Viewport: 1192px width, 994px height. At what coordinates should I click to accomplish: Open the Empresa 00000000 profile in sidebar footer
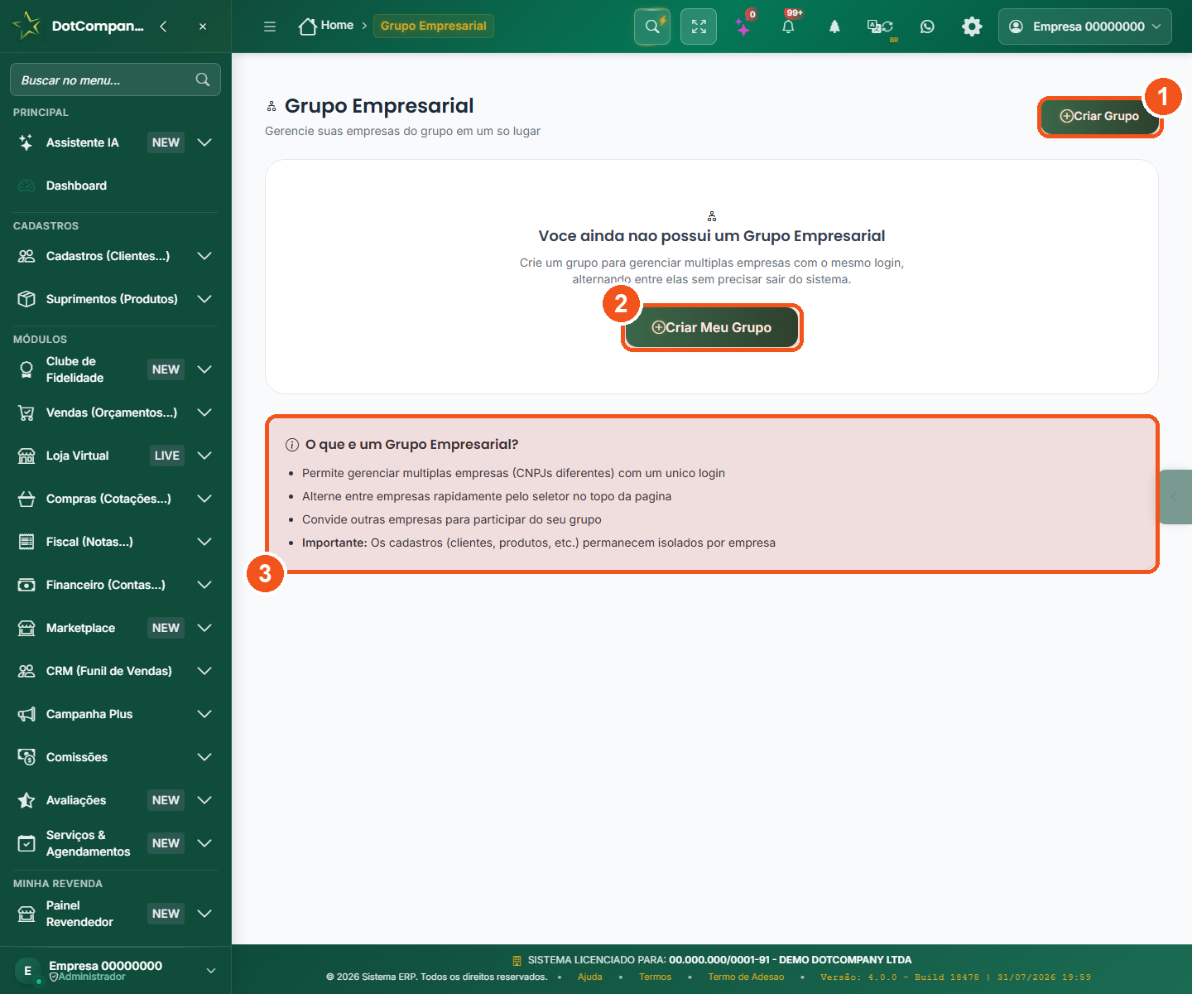point(115,970)
